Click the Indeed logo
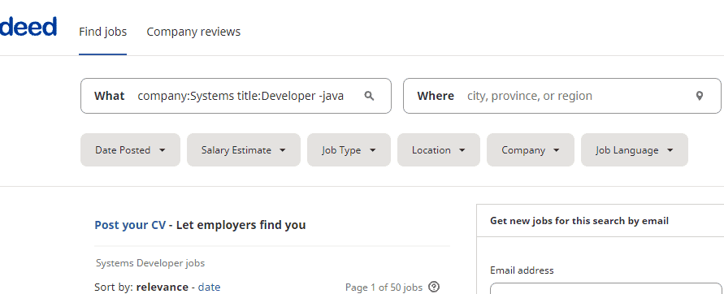 click(28, 27)
